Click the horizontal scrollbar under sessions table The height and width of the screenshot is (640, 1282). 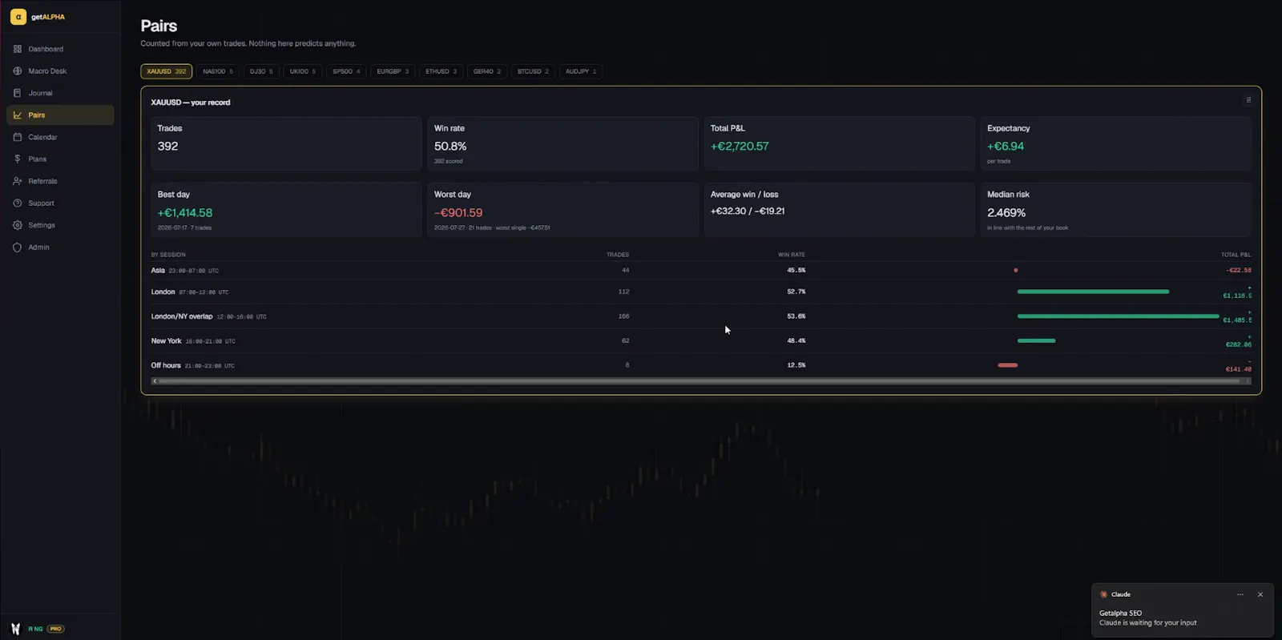coord(701,381)
